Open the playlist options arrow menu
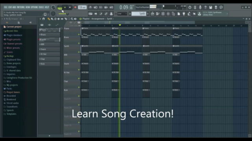Viewport: 252px width, 141px height. point(40,19)
